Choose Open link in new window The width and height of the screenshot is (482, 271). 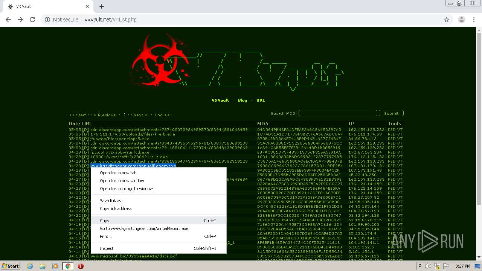pos(159,181)
